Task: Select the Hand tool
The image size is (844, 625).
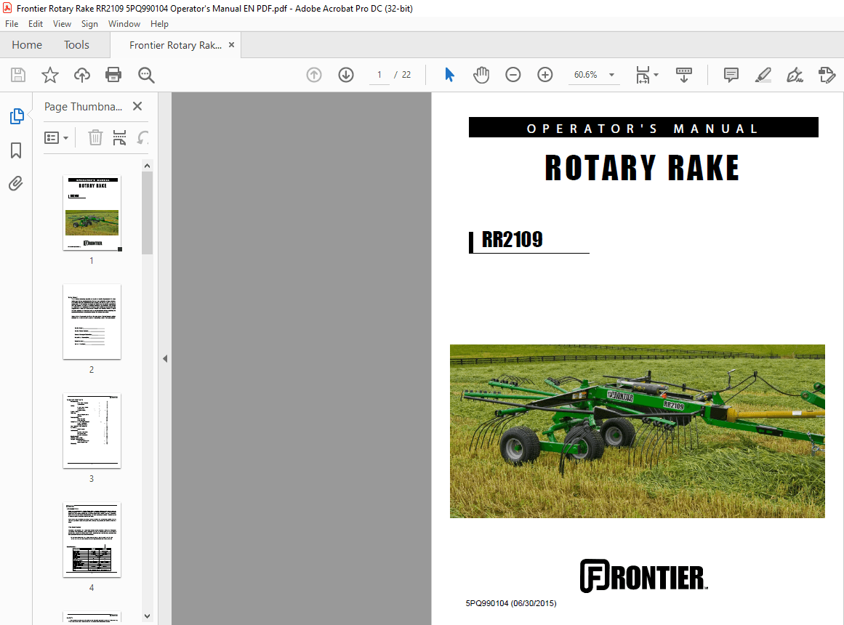Action: [481, 74]
